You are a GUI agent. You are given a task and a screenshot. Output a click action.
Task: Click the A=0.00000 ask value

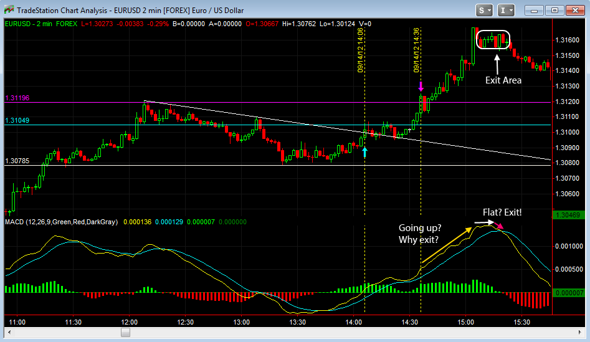point(225,24)
